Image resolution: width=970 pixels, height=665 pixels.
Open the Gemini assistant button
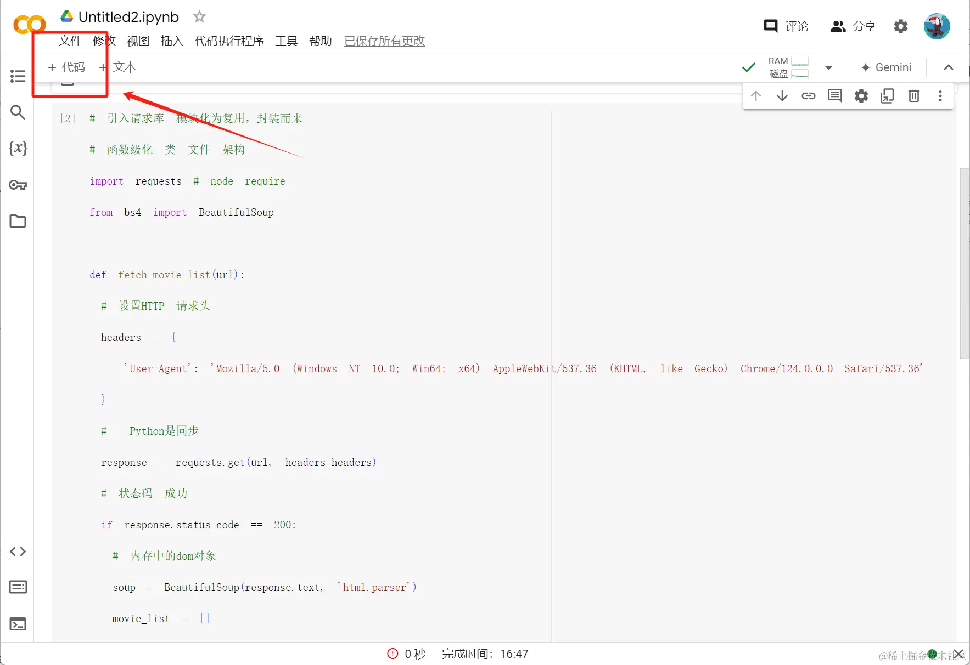pos(886,67)
